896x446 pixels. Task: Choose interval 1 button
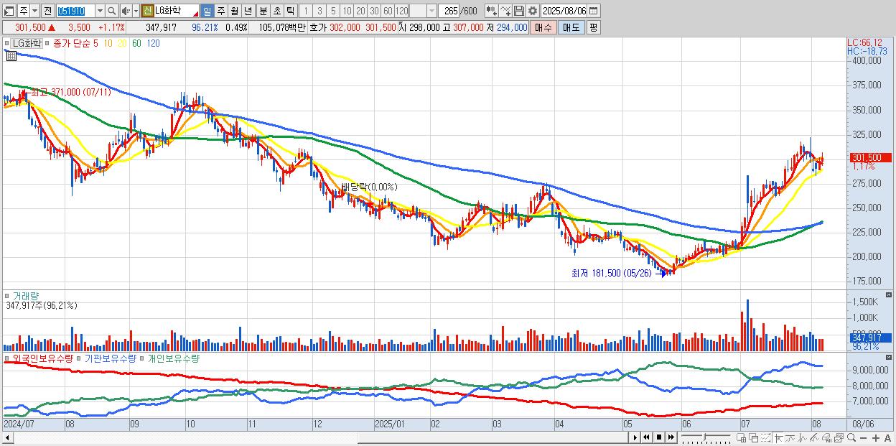pos(306,11)
